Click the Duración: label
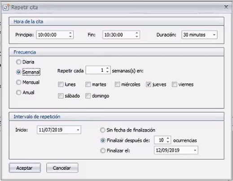 pyautogui.click(x=166, y=35)
